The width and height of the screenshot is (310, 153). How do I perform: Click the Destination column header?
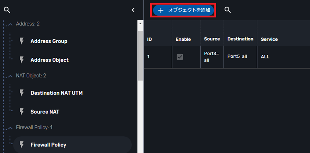coord(240,39)
